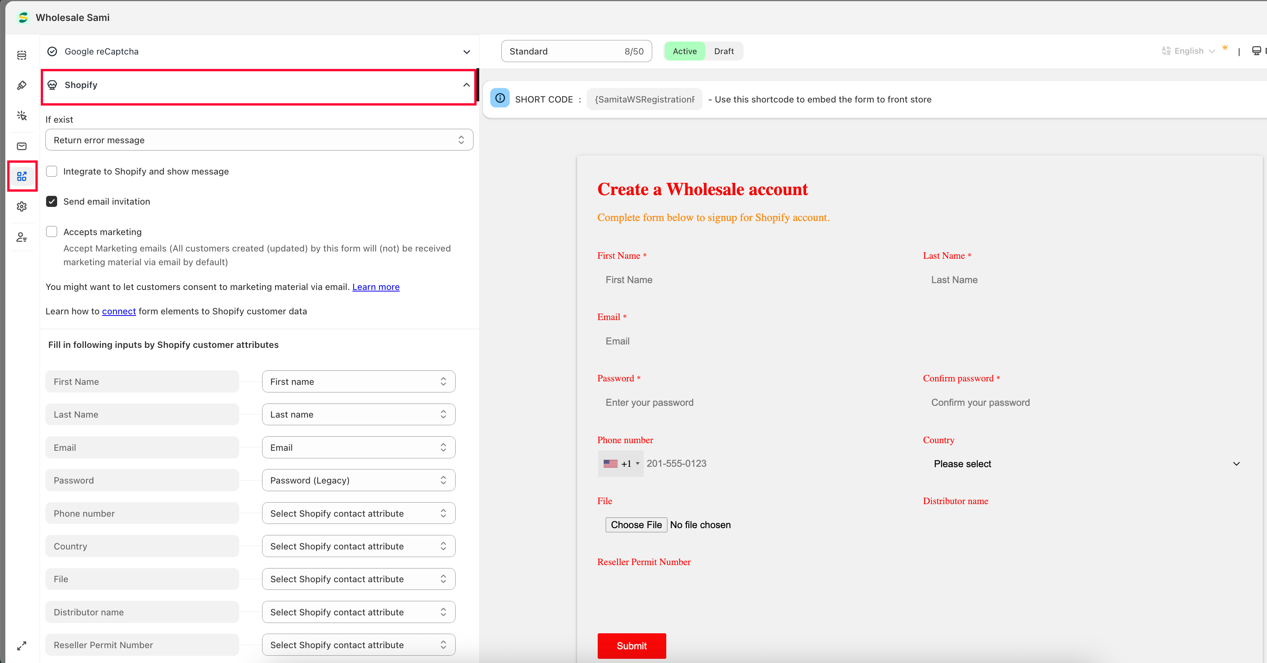
Task: Check the Accepts marketing box
Action: [x=52, y=232]
